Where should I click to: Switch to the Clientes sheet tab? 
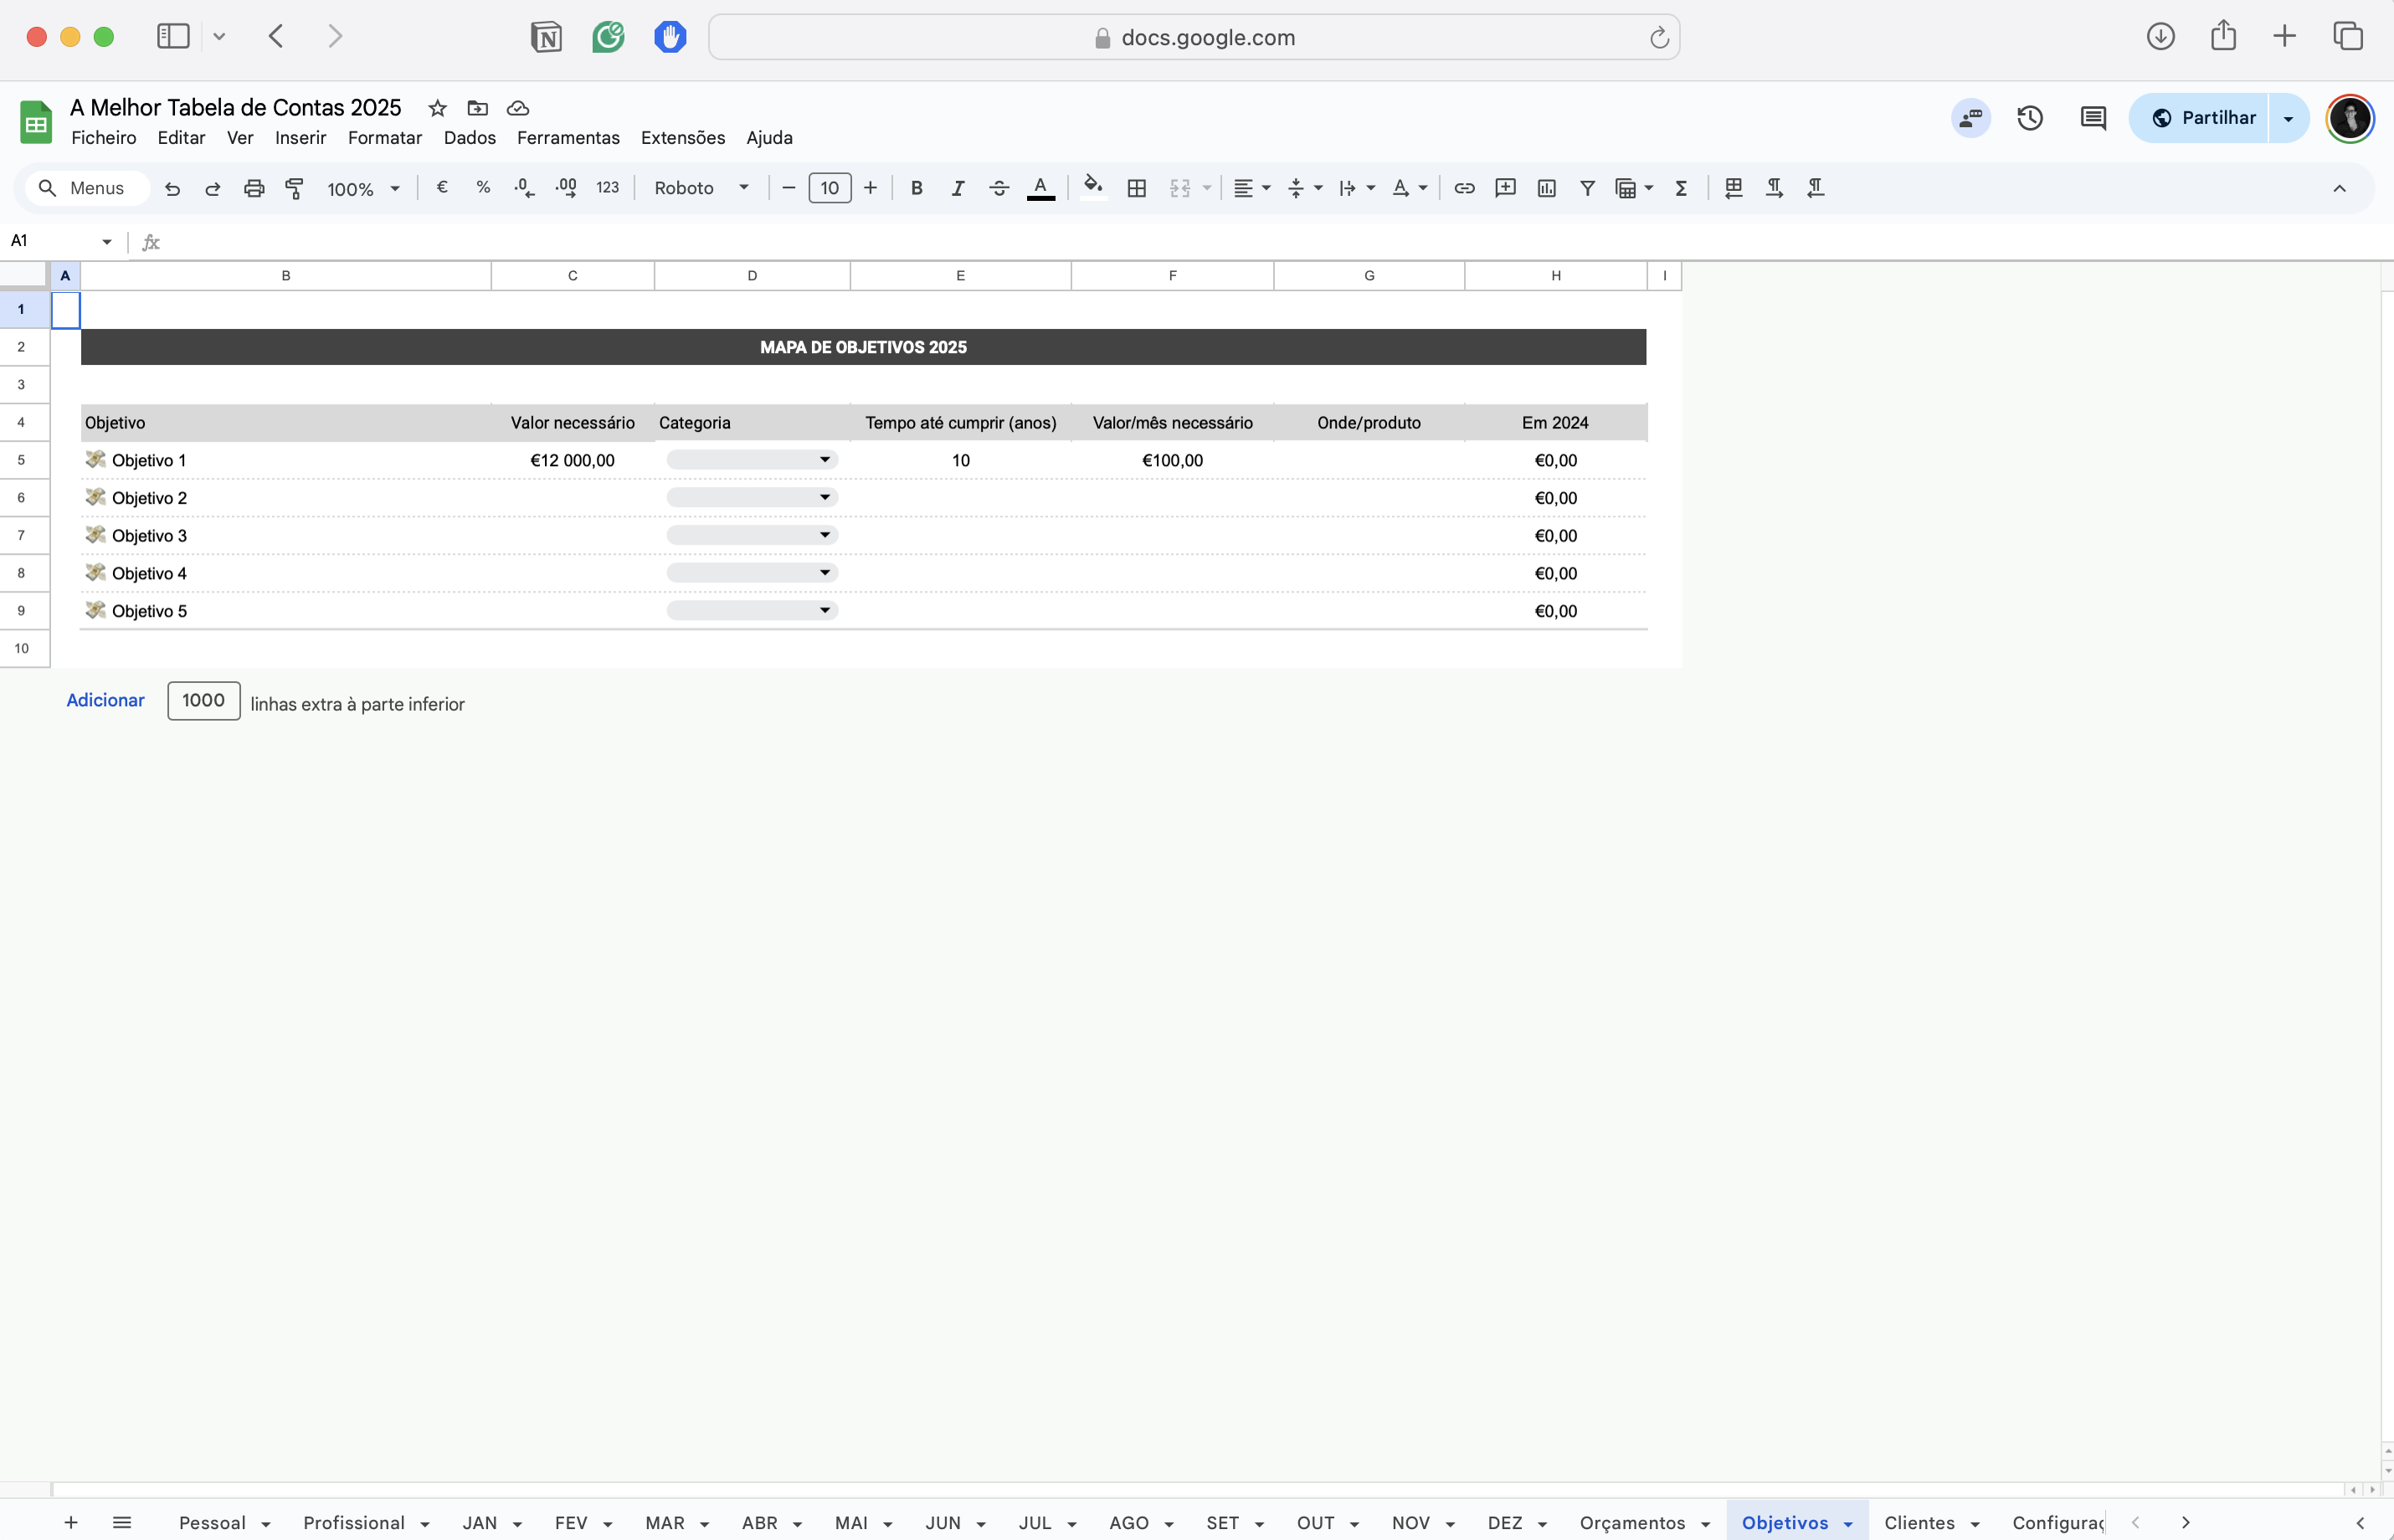1918,1522
